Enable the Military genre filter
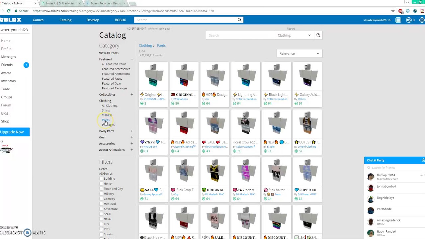425x239 pixels. coord(101,194)
